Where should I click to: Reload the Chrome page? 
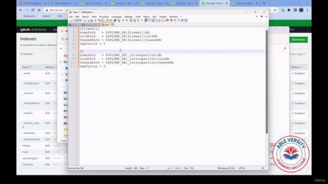[33, 10]
